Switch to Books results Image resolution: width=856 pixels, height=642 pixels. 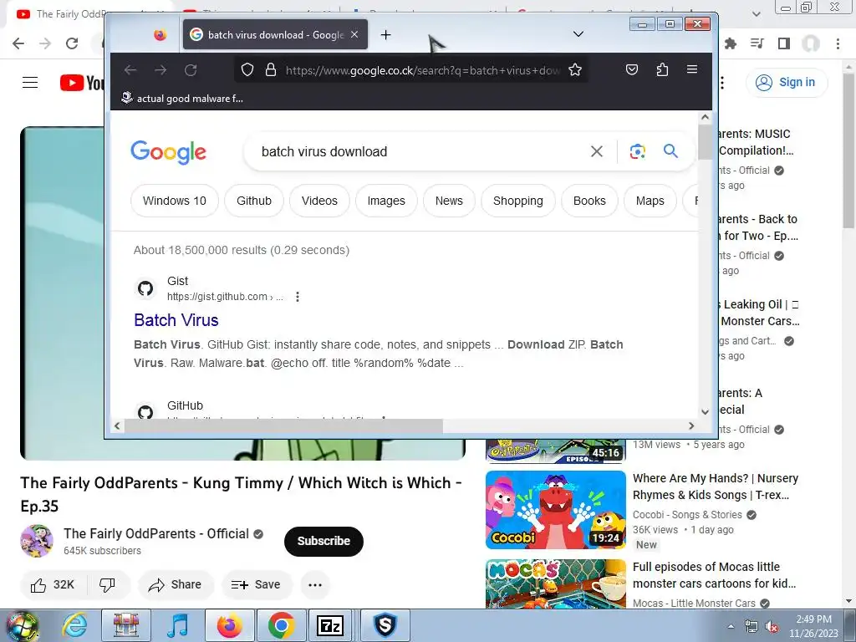(589, 201)
